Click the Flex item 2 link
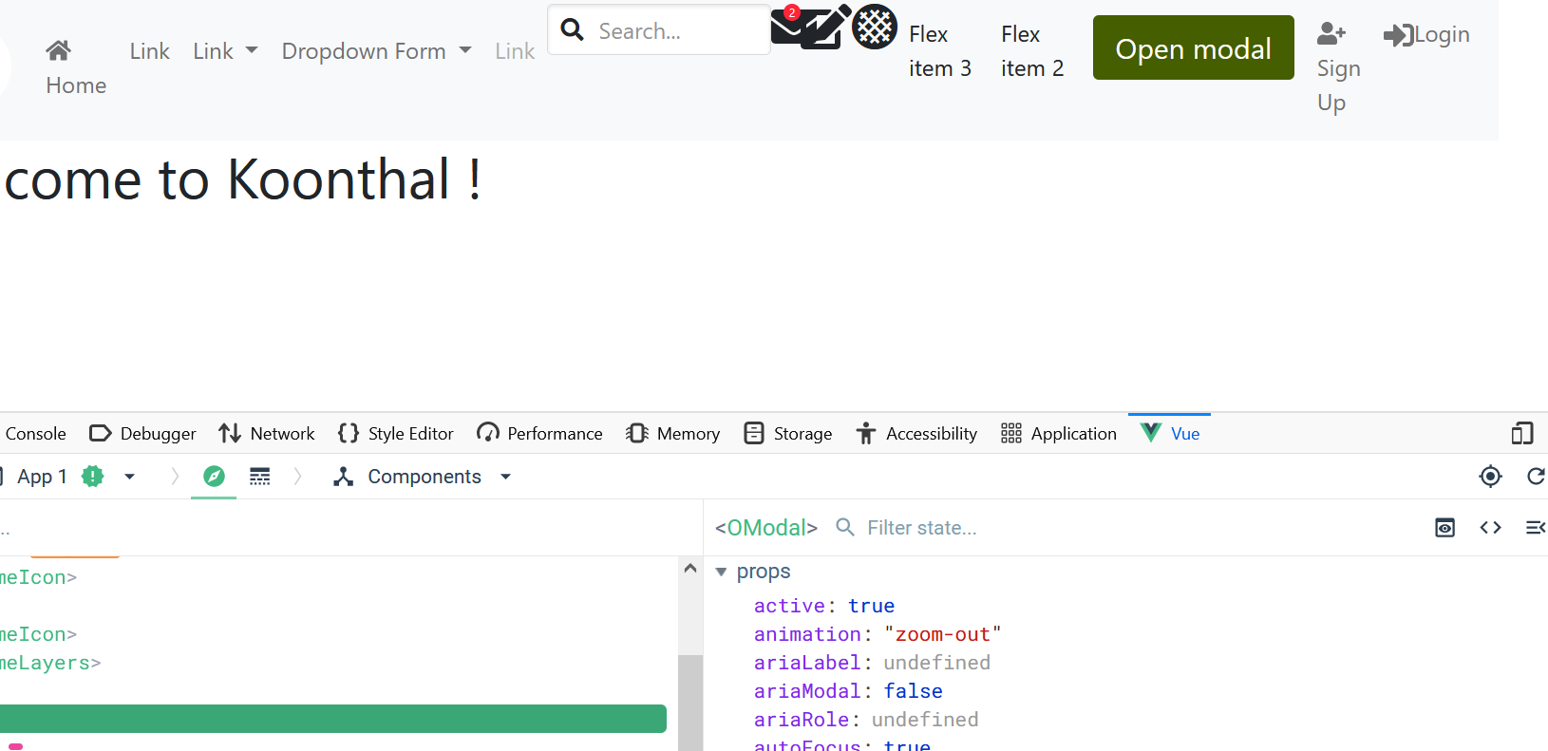 1032,51
